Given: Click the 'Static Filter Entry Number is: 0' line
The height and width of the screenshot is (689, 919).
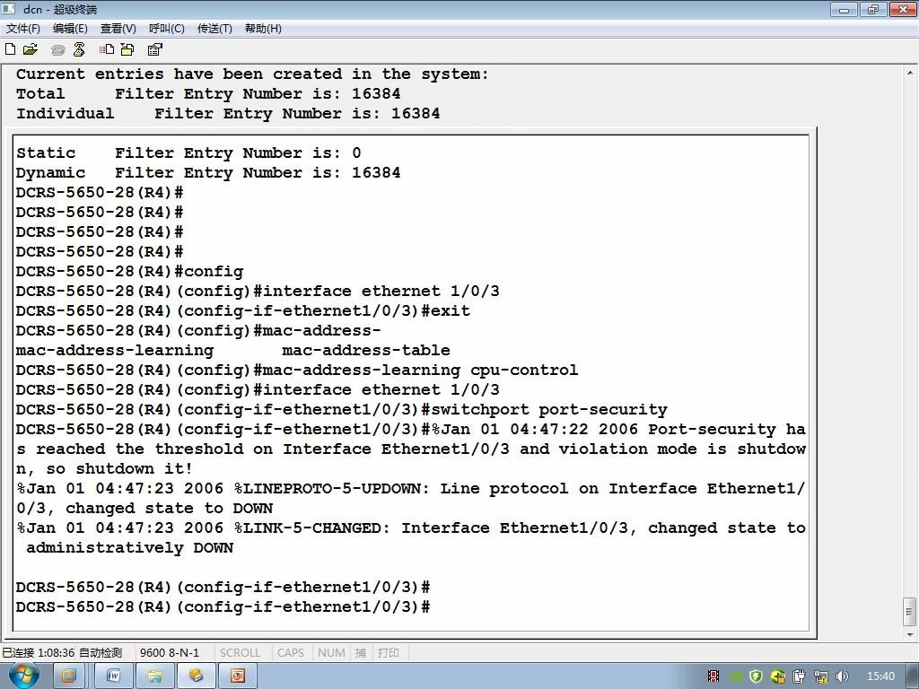Looking at the screenshot, I should pyautogui.click(x=188, y=153).
